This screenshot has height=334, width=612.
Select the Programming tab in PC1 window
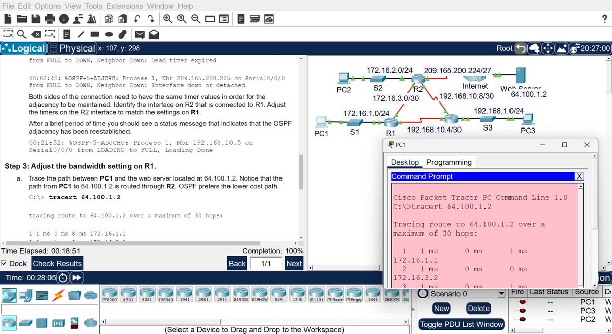pyautogui.click(x=449, y=162)
